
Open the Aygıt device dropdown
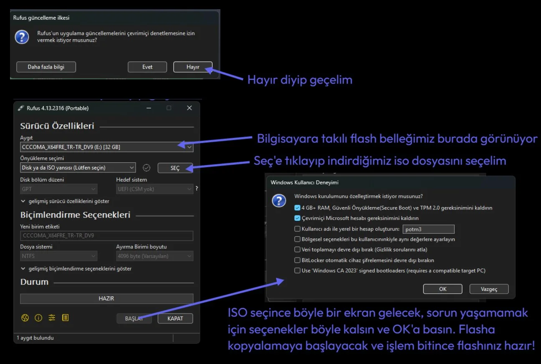(x=106, y=147)
